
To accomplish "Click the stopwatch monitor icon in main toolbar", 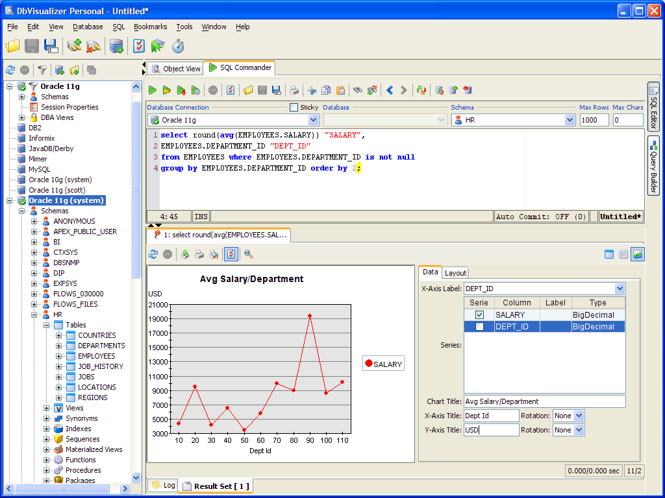I will 178,46.
